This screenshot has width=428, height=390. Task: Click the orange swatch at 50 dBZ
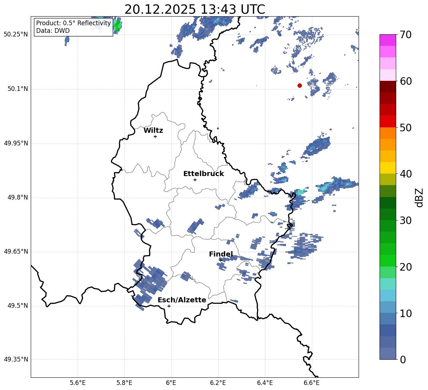[388, 133]
